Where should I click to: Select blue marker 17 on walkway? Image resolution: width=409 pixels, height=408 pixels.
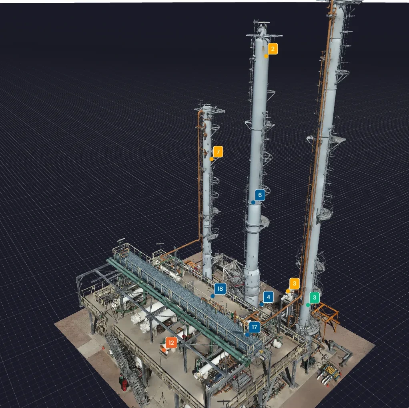pos(254,328)
